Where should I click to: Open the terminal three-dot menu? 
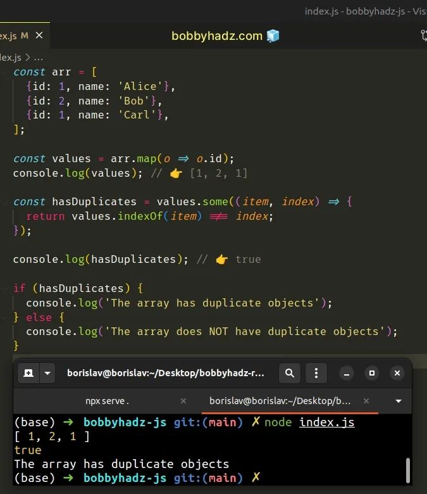coord(316,373)
